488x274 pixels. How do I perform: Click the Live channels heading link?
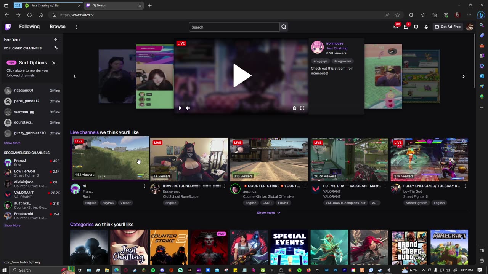(x=84, y=132)
